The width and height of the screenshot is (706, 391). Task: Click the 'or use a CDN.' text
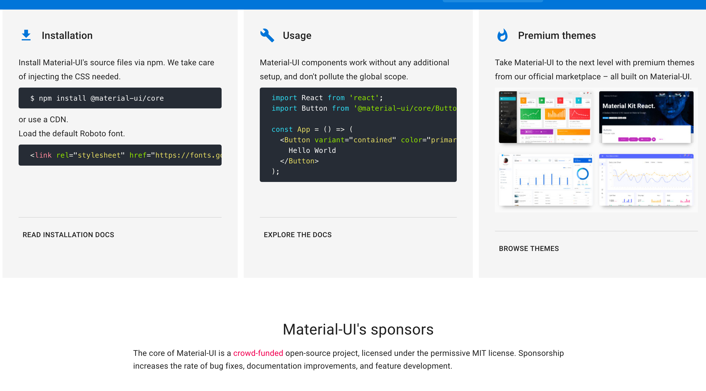(43, 119)
